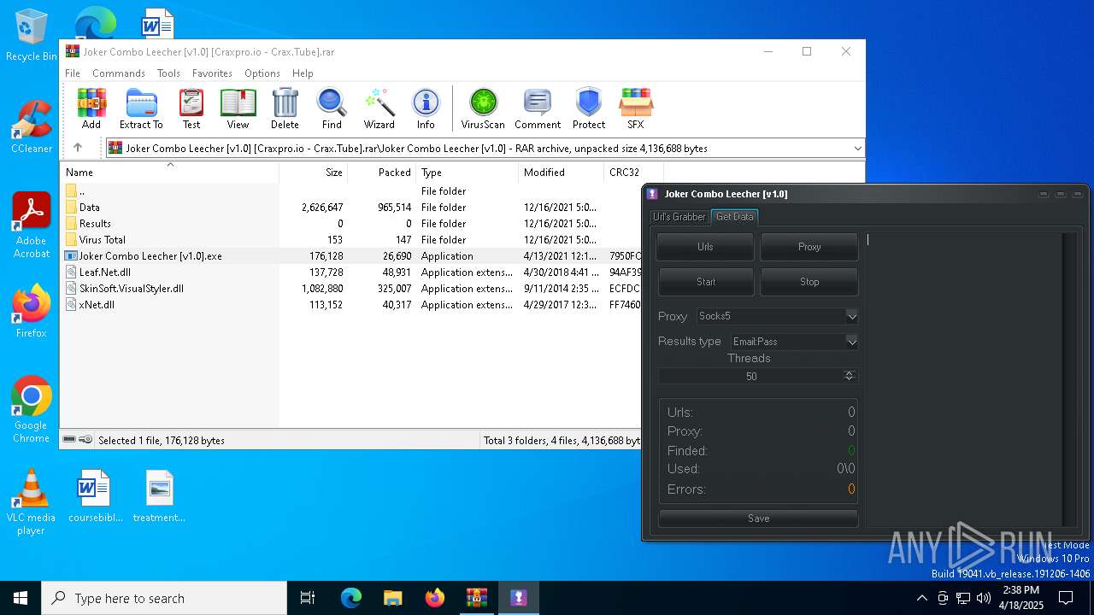This screenshot has height=615, width=1094.
Task: Click the Proxy button in Joker Leecher
Action: tap(809, 247)
